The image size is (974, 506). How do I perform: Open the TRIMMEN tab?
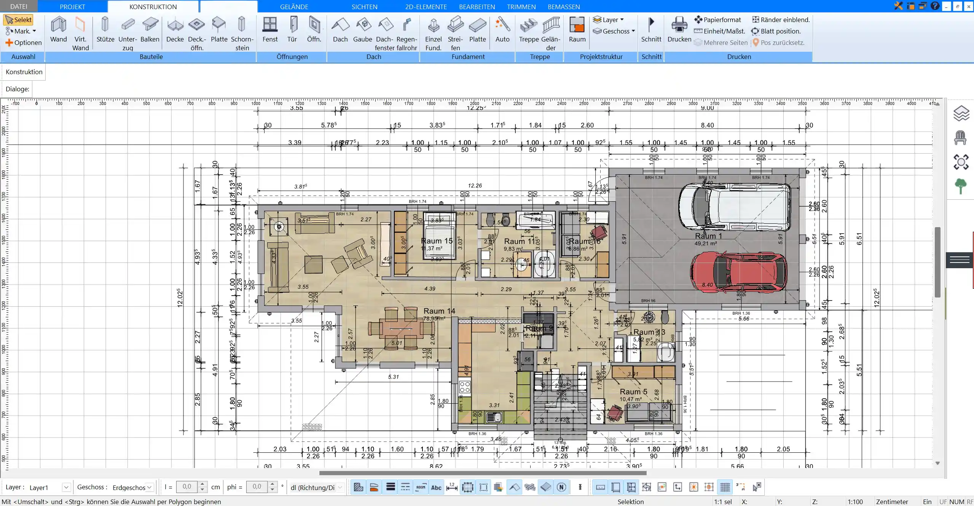(x=521, y=6)
